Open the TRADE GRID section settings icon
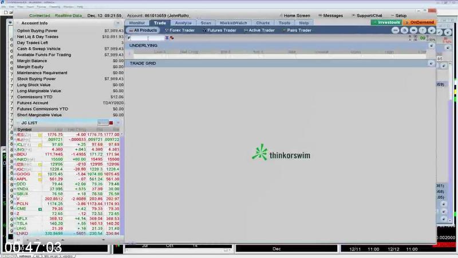The width and height of the screenshot is (458, 258). [x=431, y=63]
